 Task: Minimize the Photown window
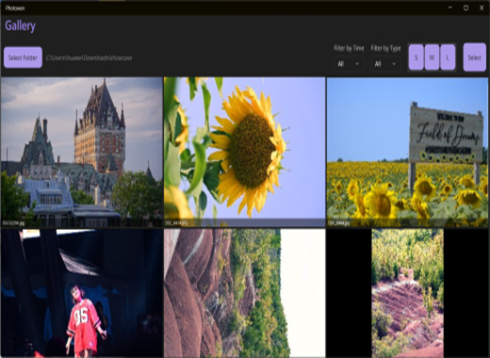pyautogui.click(x=450, y=8)
